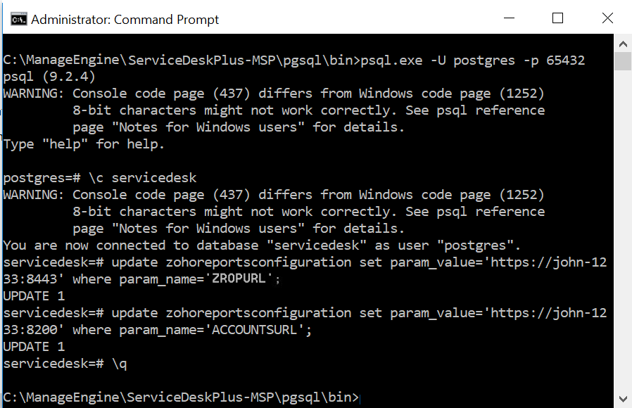Click the 'ZROPURL' parameter name text

[241, 279]
